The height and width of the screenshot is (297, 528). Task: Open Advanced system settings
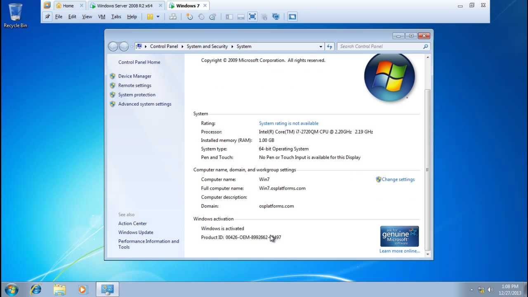point(144,104)
